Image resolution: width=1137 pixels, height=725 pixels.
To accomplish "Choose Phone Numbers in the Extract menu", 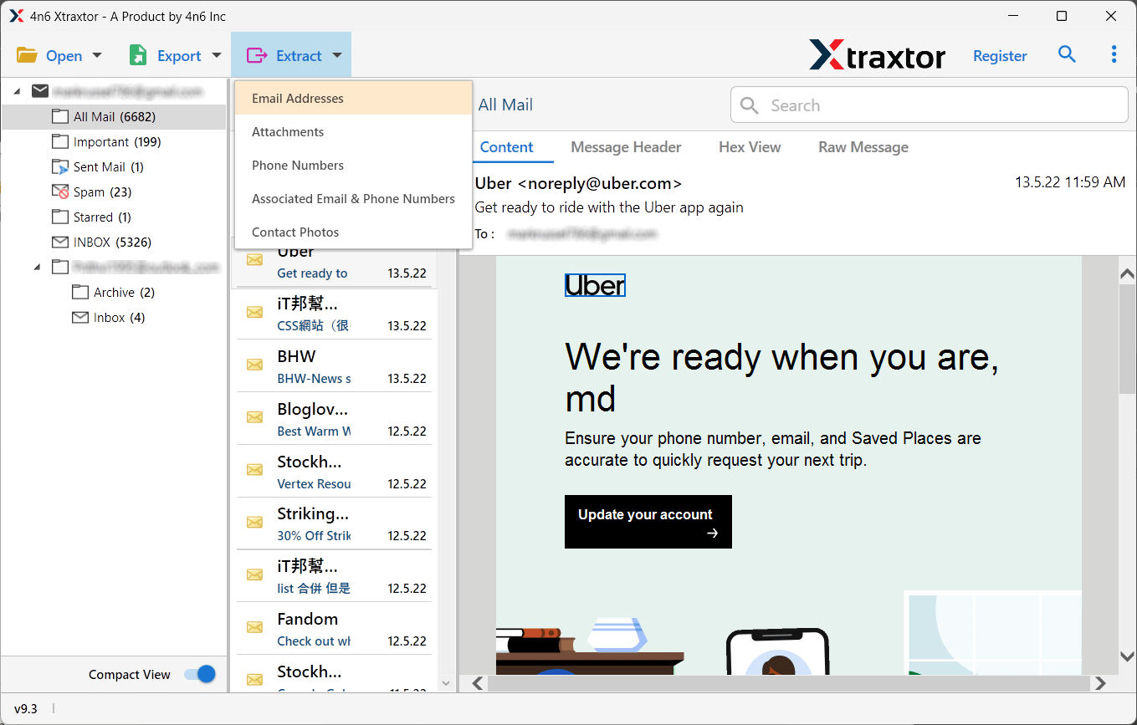I will click(298, 166).
